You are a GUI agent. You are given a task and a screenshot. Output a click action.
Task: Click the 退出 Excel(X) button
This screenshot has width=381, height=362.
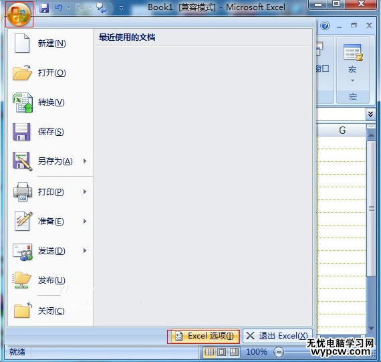point(277,336)
